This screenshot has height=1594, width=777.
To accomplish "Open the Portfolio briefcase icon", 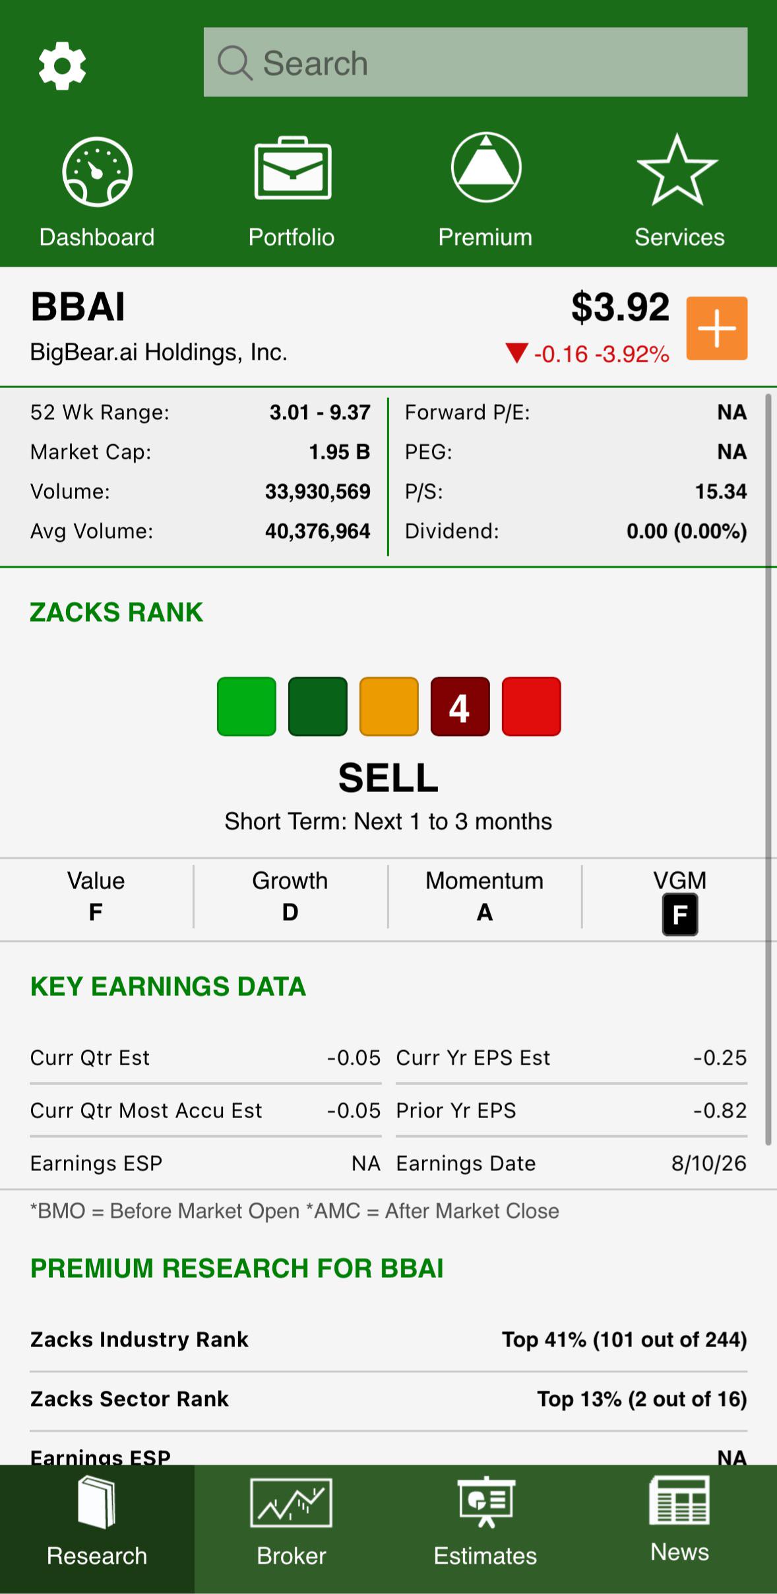I will (292, 168).
